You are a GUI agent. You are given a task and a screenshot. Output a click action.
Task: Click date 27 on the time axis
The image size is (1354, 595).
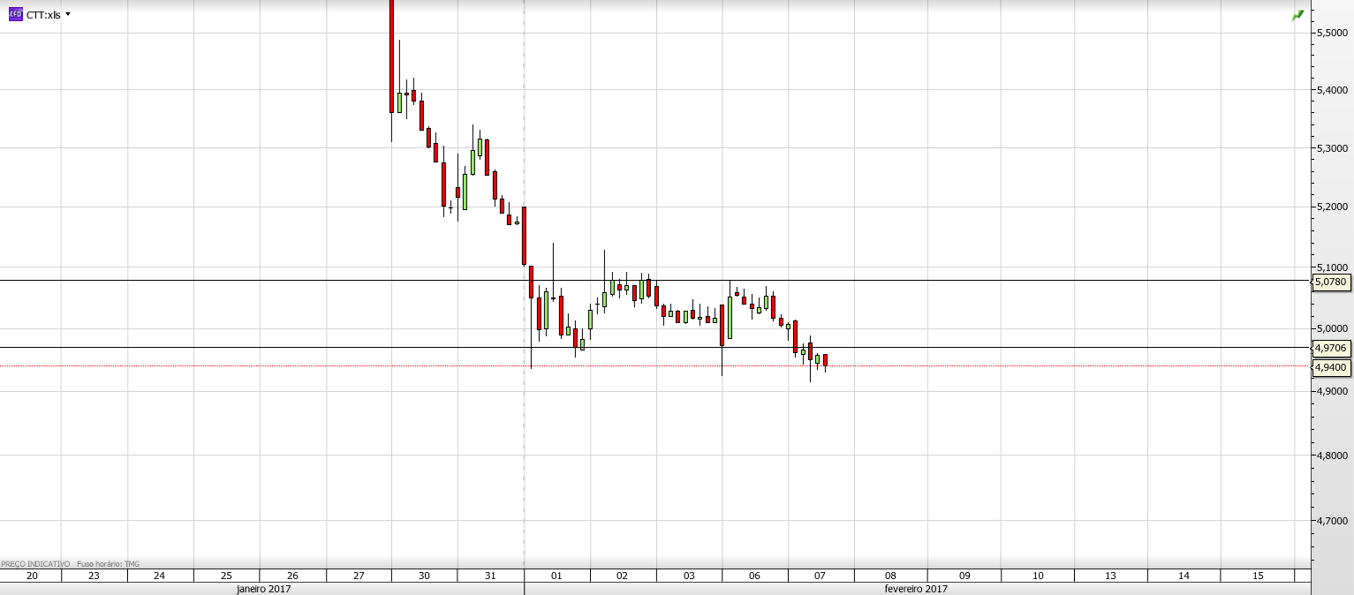click(x=359, y=576)
